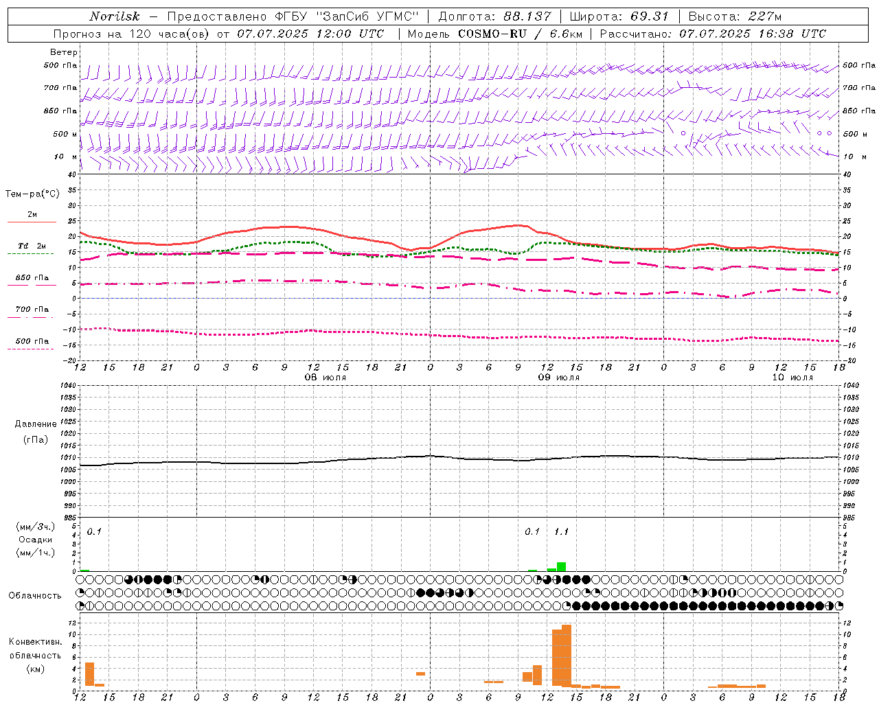Click the '(мм/1ч.)' precipitation unit label
This screenshot has height=703, width=879.
[x=36, y=553]
